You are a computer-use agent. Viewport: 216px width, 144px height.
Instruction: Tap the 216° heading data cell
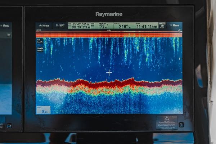tap(123, 26)
